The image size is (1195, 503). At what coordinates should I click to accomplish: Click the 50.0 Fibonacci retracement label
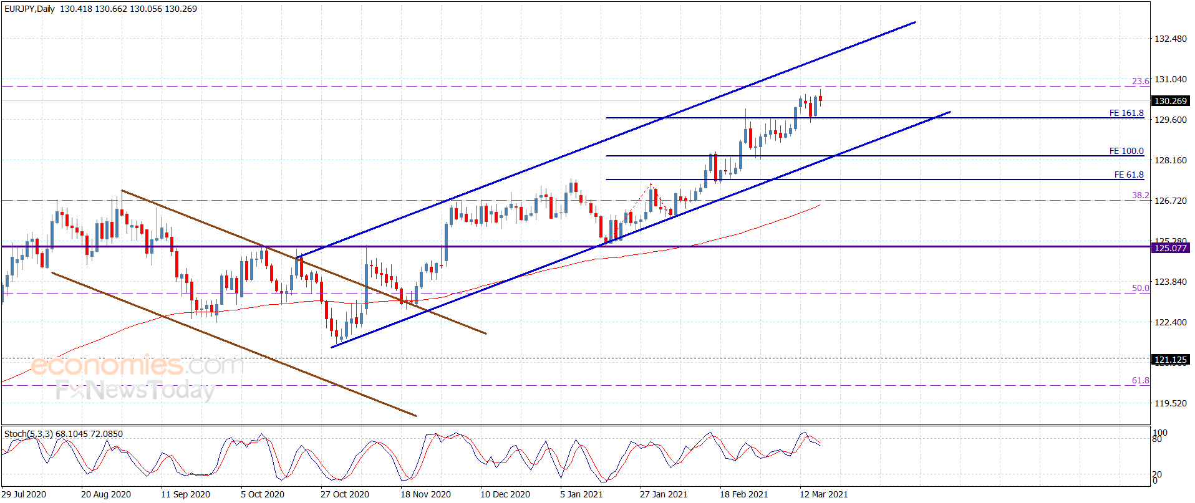1141,288
